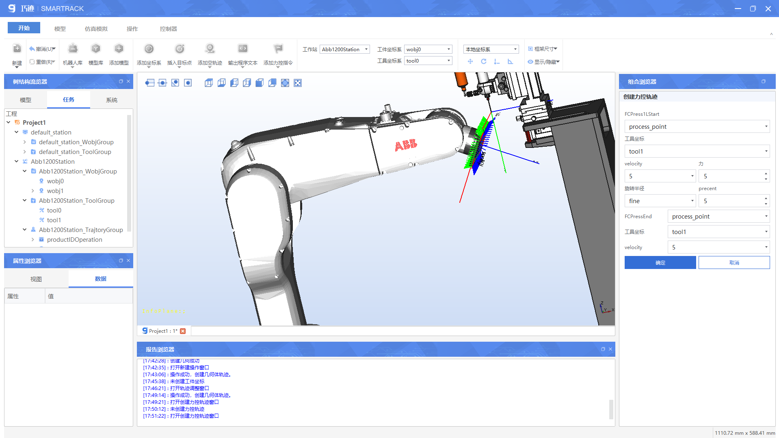Switch to the 操作 ribbon tab
779x438 pixels.
(x=132, y=29)
